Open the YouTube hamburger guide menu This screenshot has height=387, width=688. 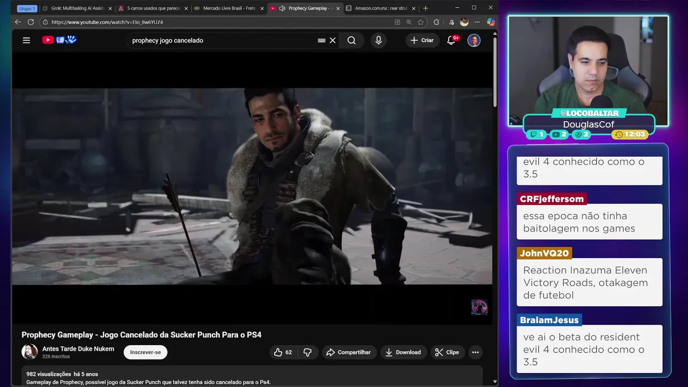[x=26, y=40]
